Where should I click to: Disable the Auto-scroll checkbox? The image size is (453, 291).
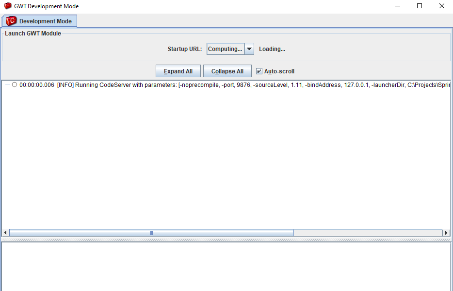pyautogui.click(x=259, y=71)
